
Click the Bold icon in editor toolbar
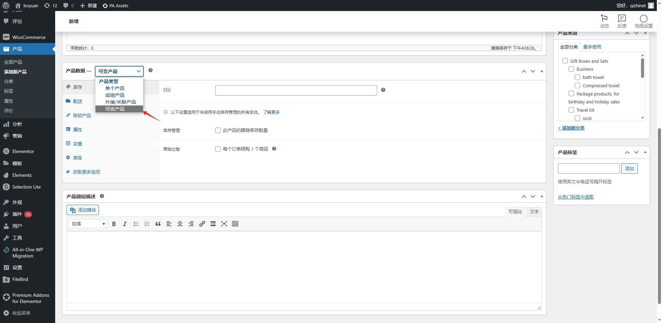(x=114, y=224)
